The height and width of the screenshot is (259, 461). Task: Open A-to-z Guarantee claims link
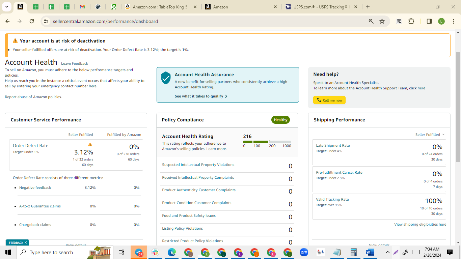click(40, 206)
